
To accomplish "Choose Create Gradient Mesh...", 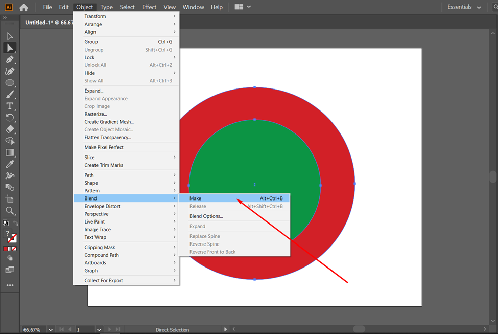I will [x=126, y=122].
